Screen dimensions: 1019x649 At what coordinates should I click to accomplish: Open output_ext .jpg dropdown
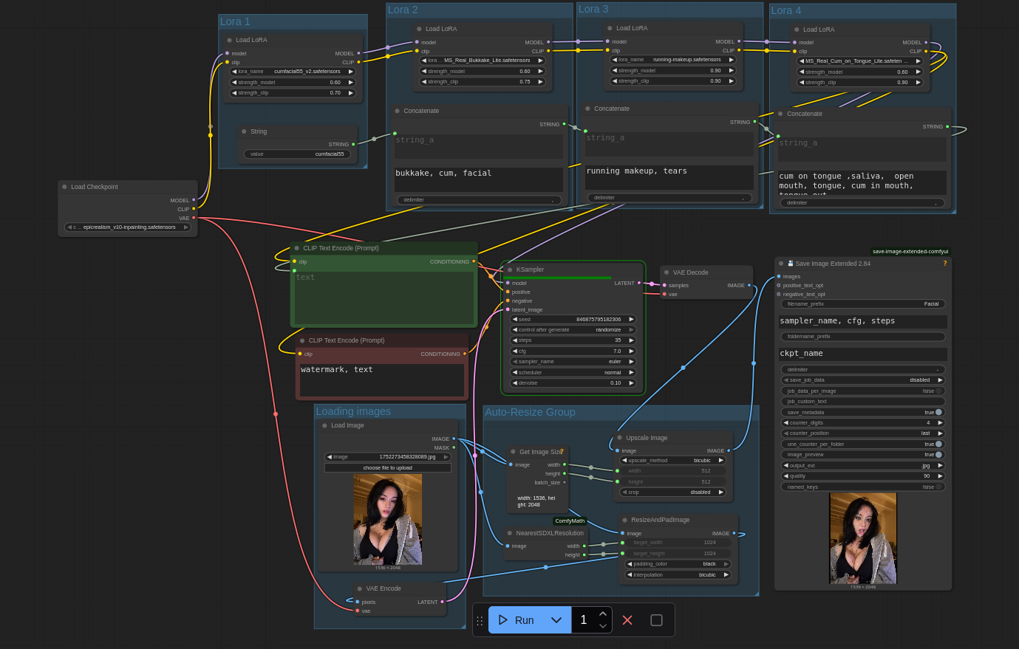[x=863, y=465]
